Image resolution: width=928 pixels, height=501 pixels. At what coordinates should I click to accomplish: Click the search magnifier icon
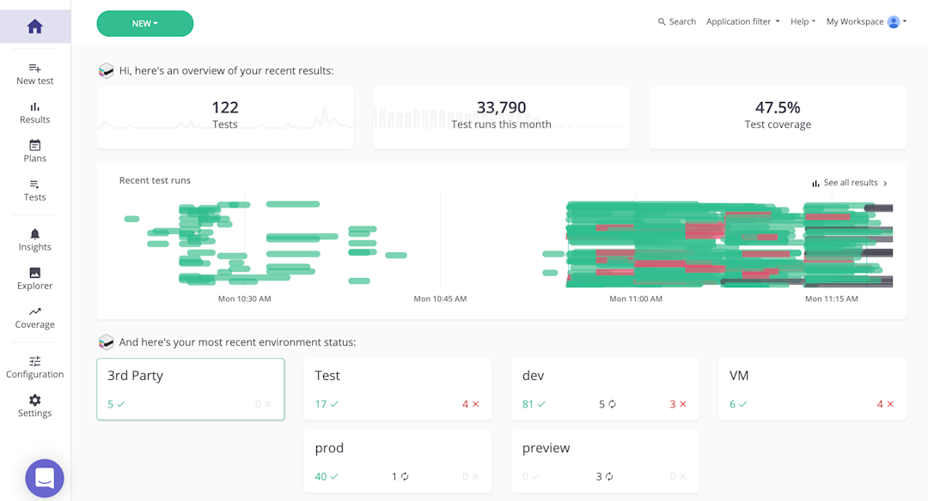click(662, 21)
